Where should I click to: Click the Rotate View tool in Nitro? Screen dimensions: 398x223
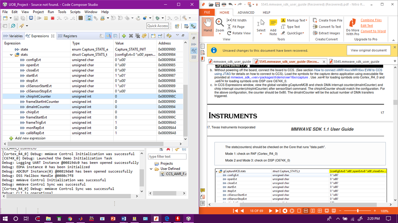pos(239,33)
